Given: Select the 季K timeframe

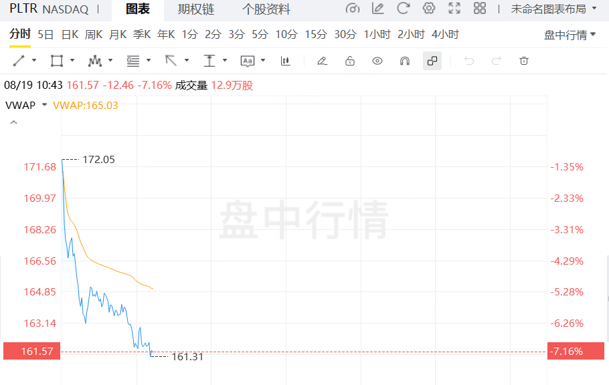Looking at the screenshot, I should [142, 35].
